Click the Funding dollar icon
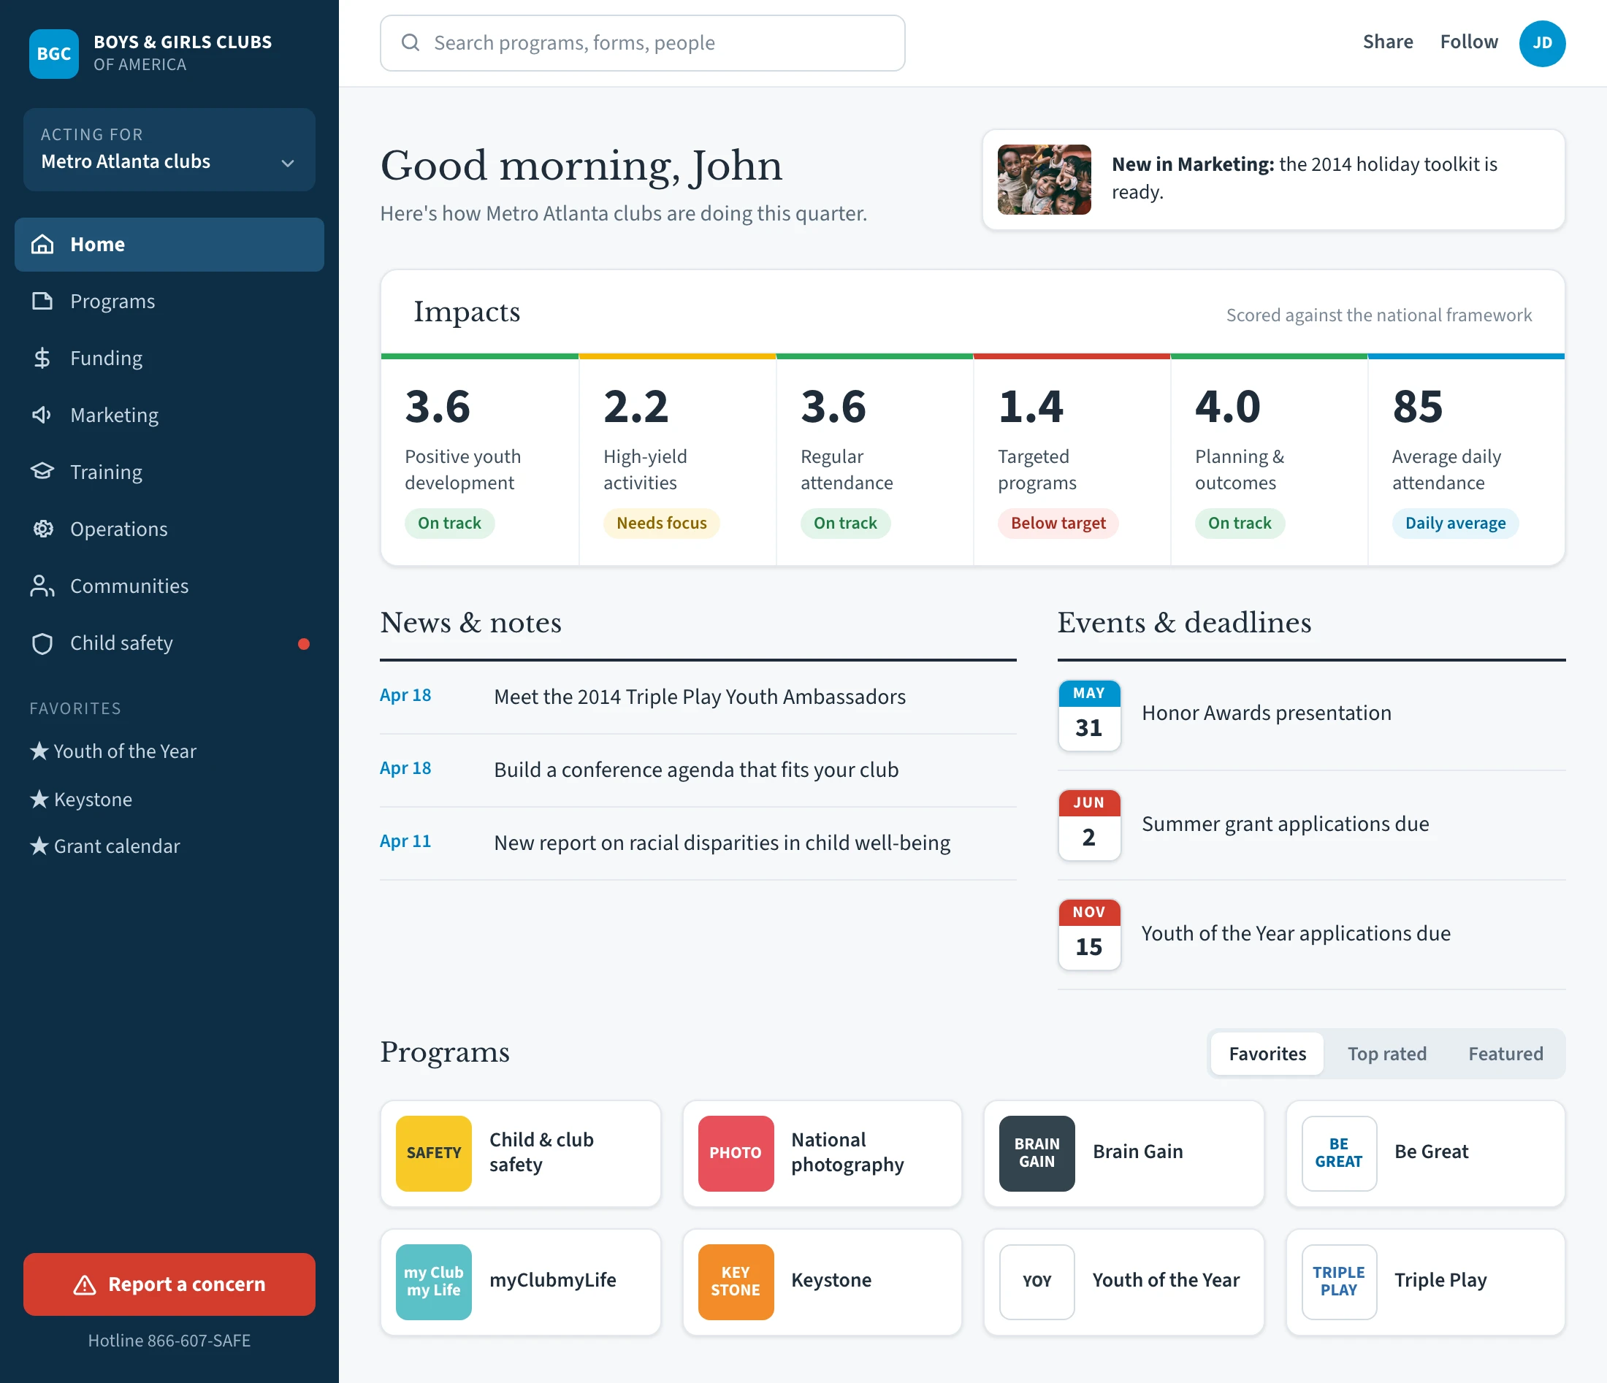Viewport: 1607px width, 1383px height. (42, 358)
